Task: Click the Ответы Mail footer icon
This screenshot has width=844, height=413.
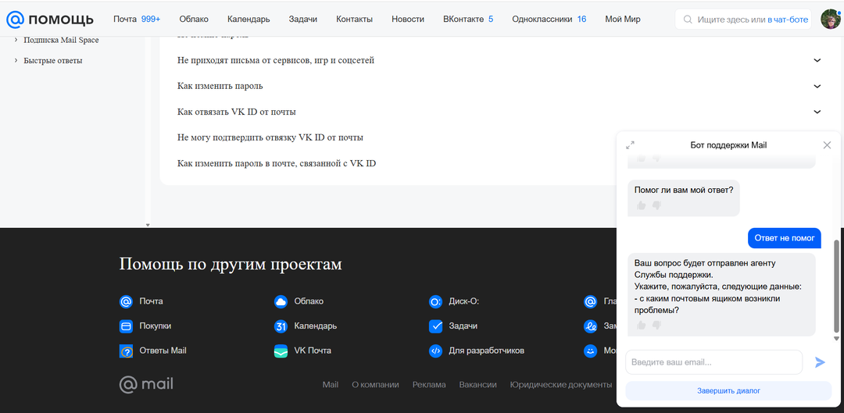Action: click(x=126, y=351)
